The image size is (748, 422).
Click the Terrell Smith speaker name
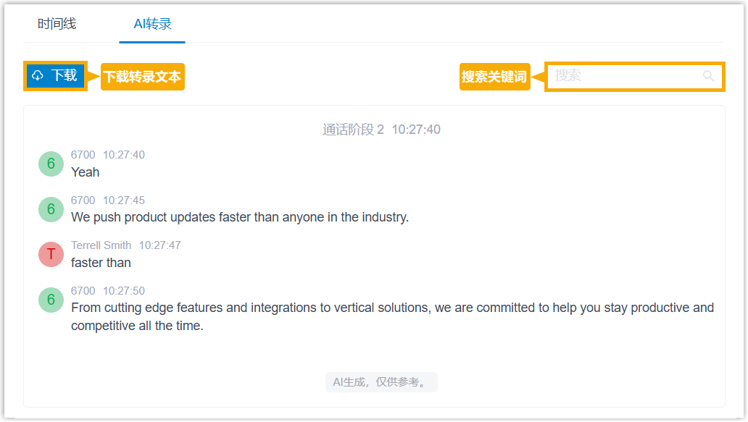(x=101, y=245)
